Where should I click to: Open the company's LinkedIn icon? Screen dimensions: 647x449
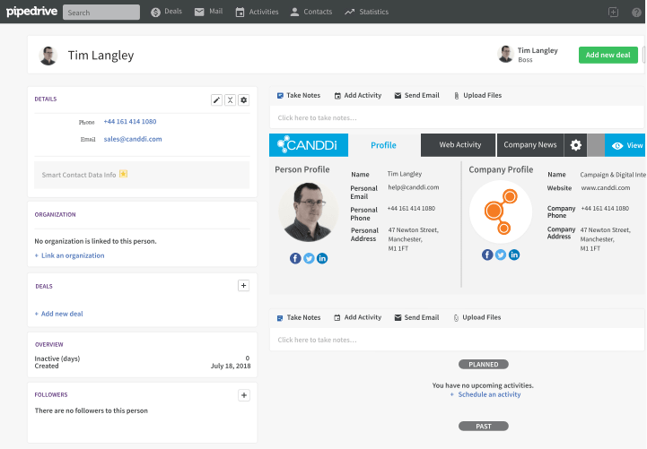(514, 255)
